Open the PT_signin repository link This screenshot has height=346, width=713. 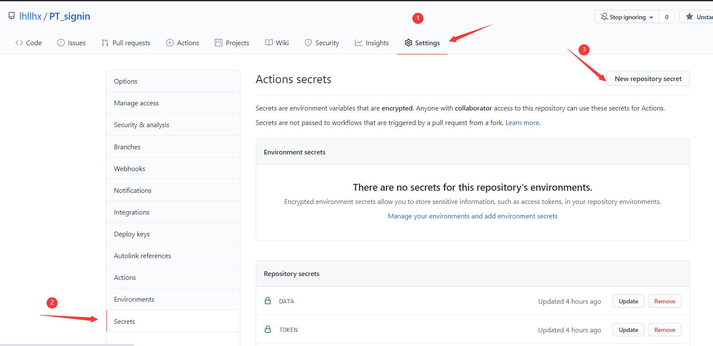tap(70, 16)
